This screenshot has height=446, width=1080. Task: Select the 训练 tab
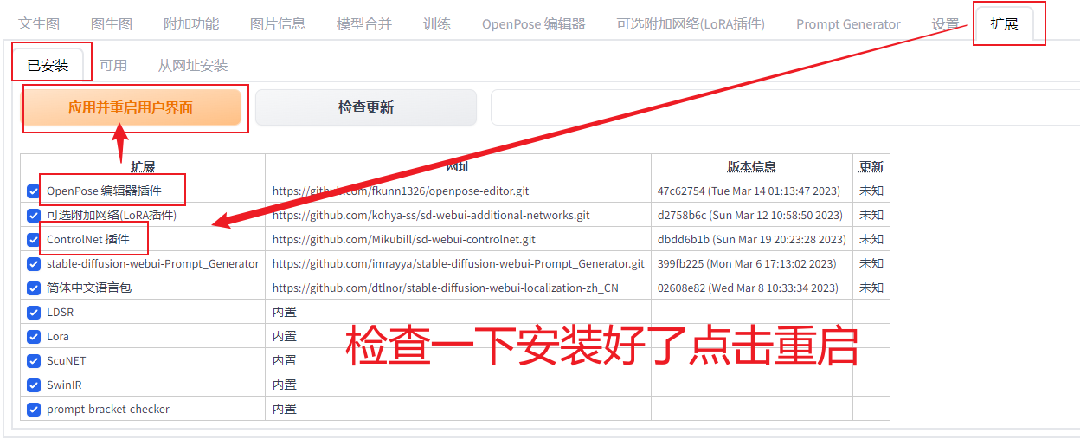[437, 23]
